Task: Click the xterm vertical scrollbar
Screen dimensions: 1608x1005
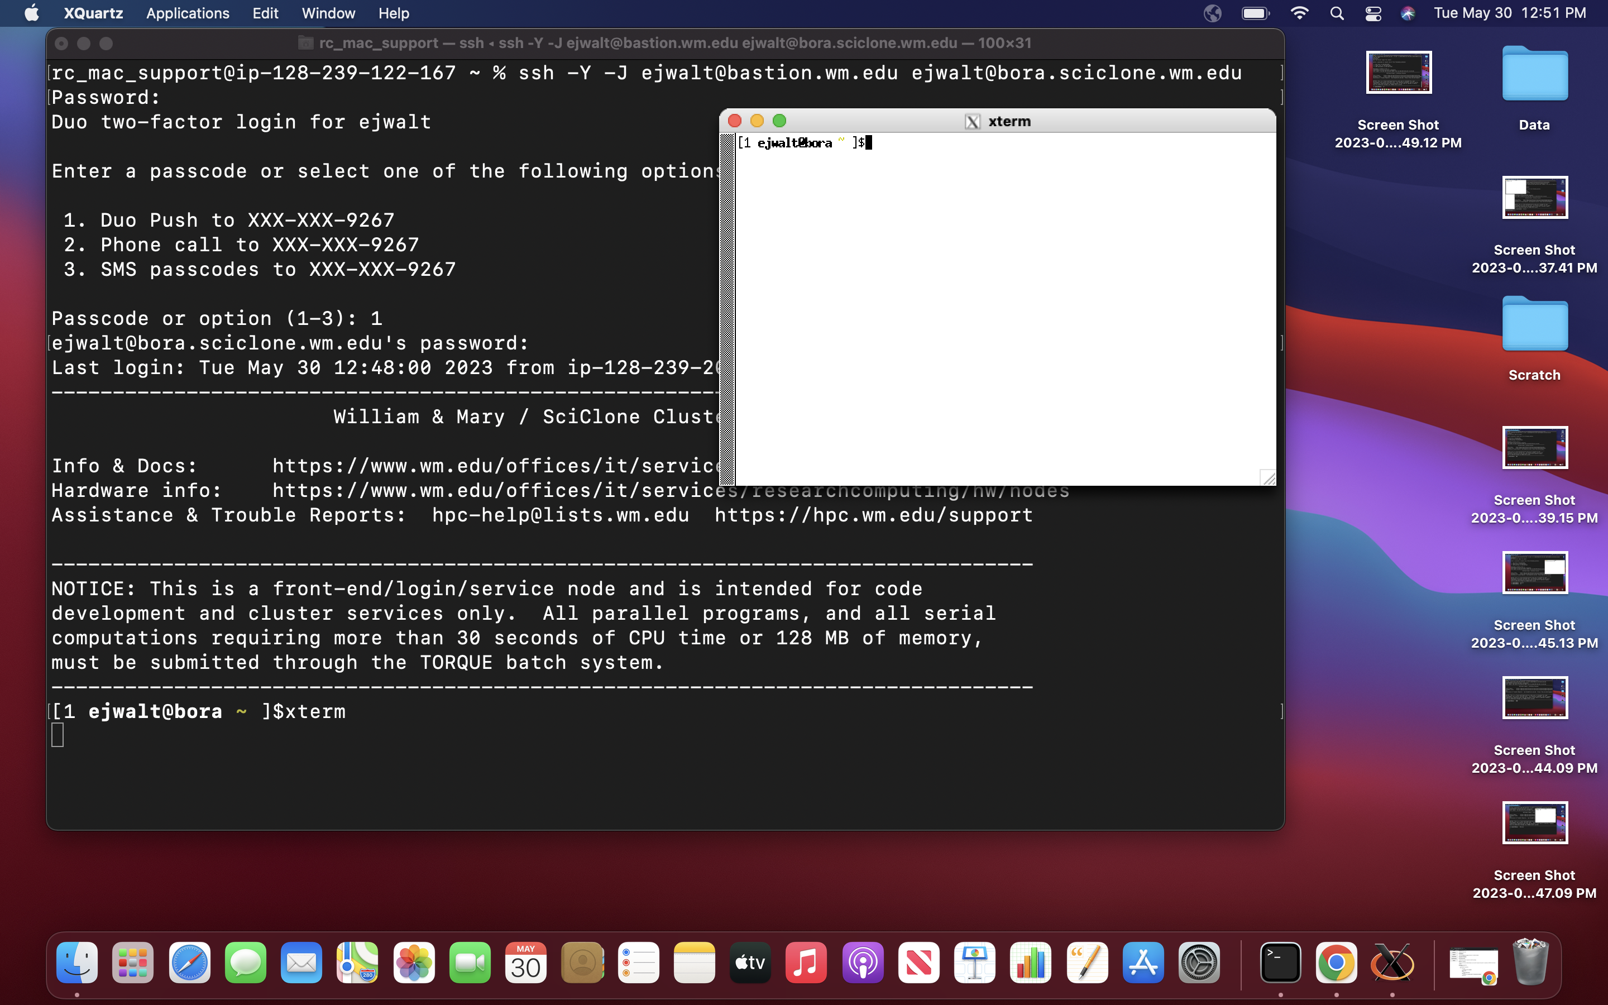Action: point(727,309)
